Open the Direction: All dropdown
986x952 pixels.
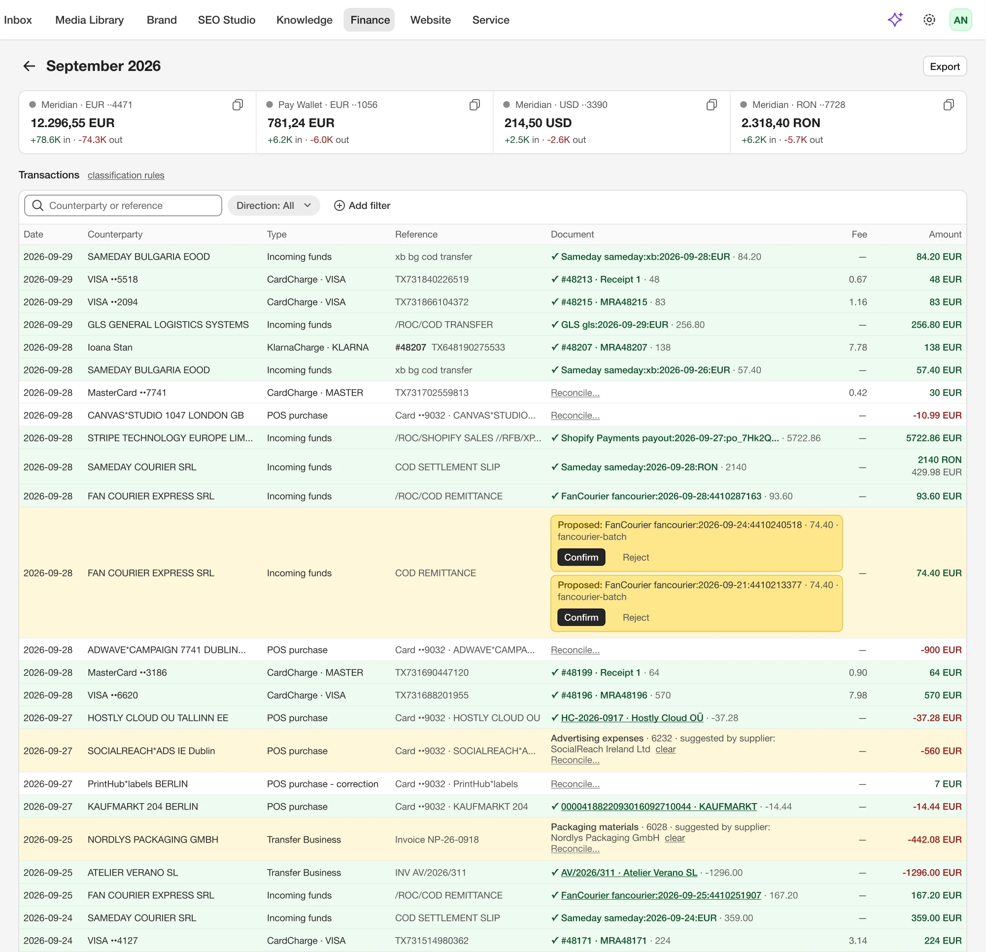[x=273, y=205]
